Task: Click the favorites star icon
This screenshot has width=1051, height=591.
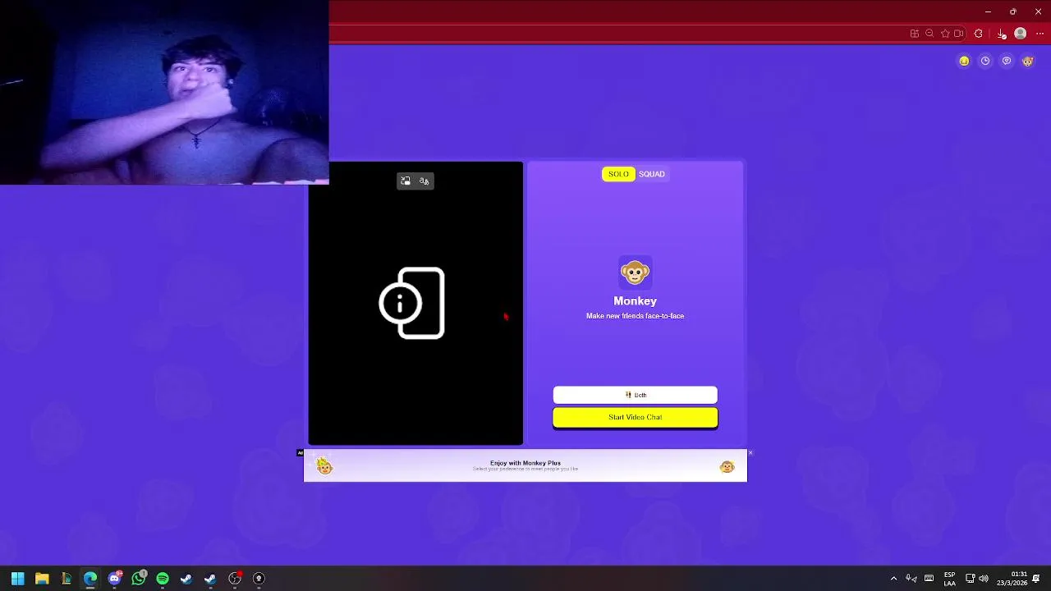Action: click(x=945, y=34)
